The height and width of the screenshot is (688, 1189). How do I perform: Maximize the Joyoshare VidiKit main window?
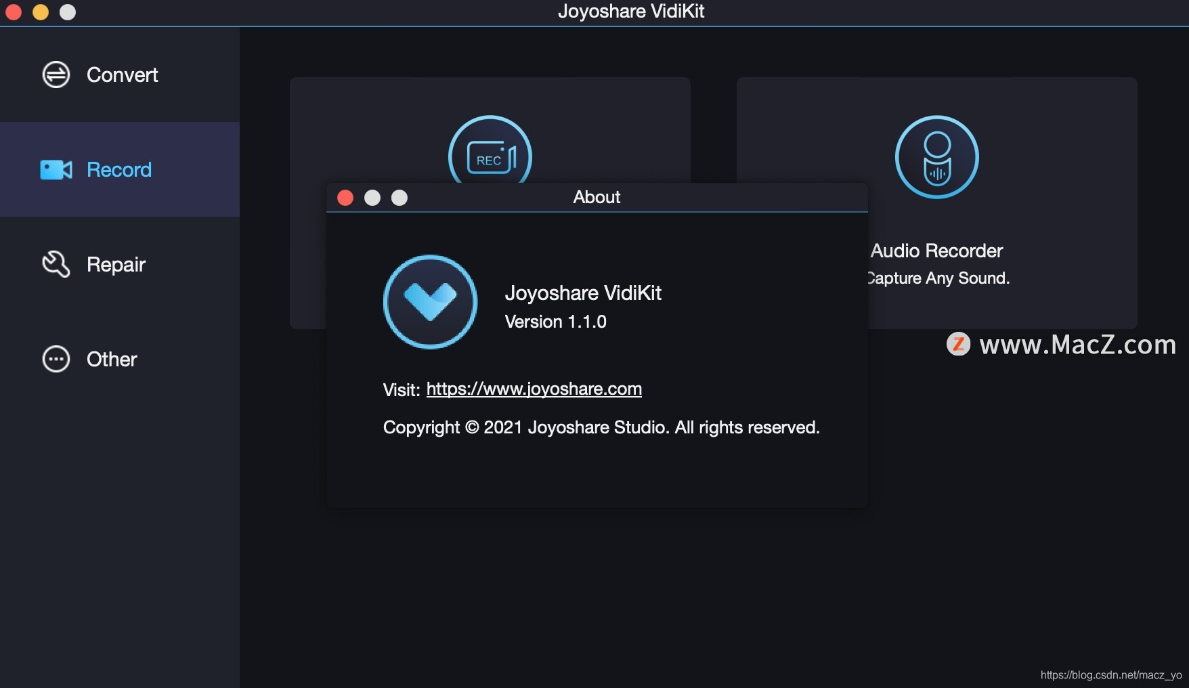click(68, 12)
